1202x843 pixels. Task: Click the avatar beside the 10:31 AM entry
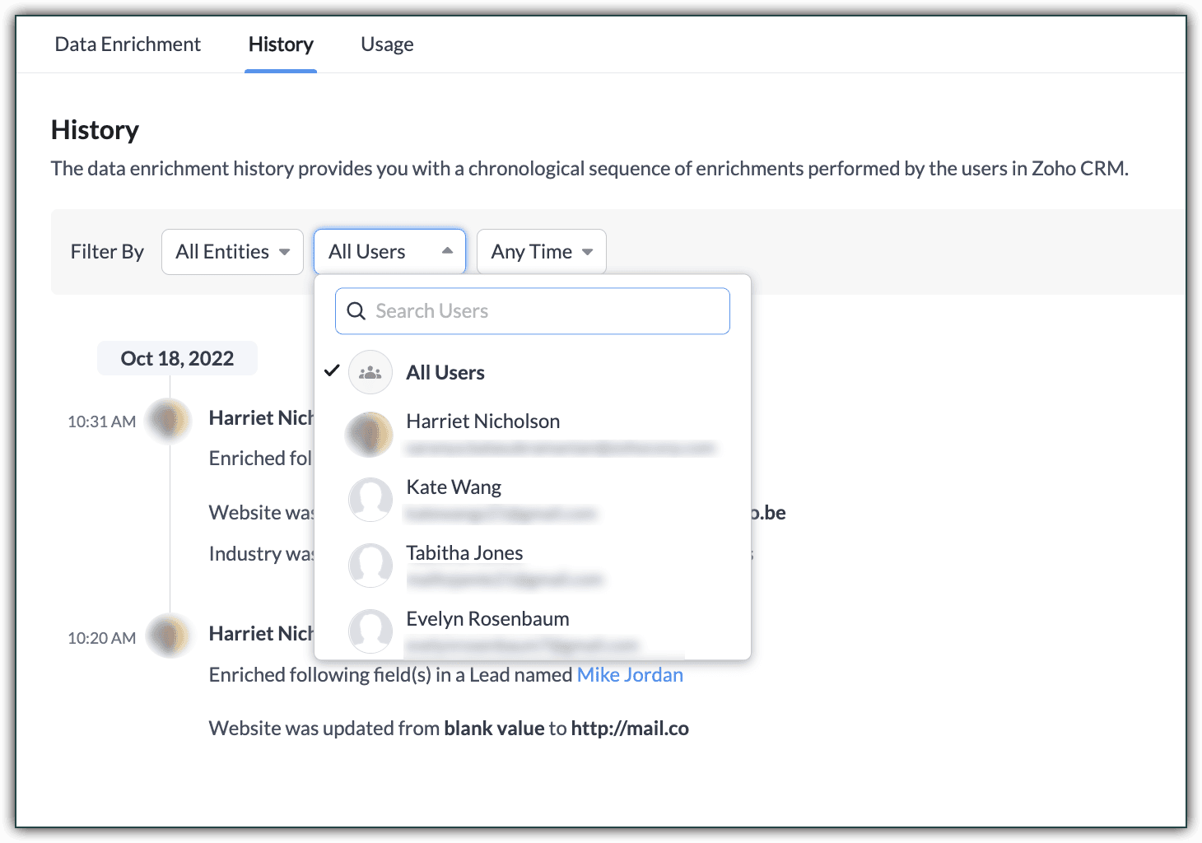tap(169, 421)
